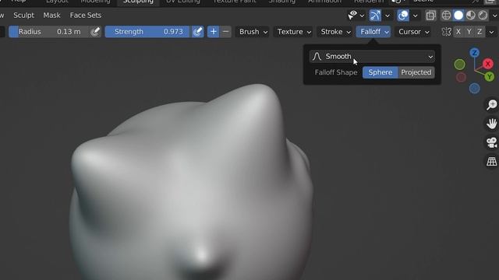
Task: Switch to the Animation workspace tab
Action: (324, 2)
